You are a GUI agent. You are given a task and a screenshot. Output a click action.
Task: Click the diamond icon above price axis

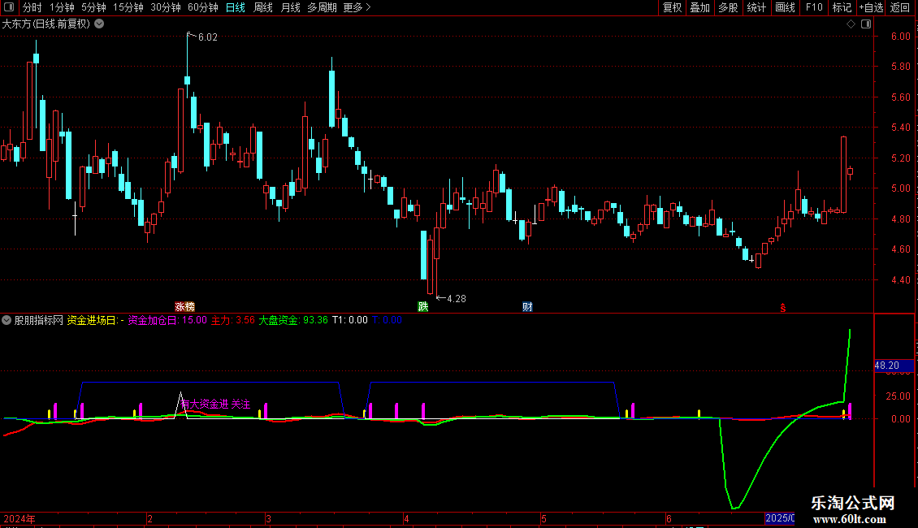[851, 24]
